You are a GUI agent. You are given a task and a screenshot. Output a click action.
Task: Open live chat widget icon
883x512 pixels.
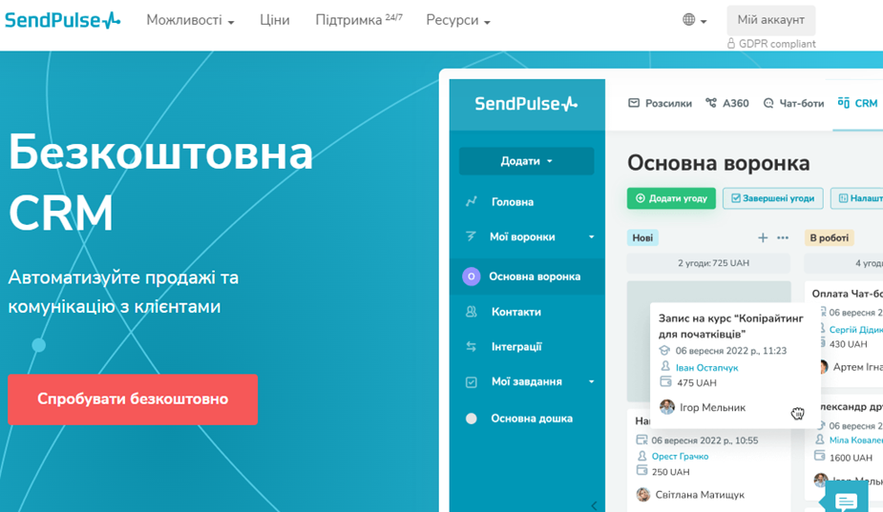coord(845,501)
